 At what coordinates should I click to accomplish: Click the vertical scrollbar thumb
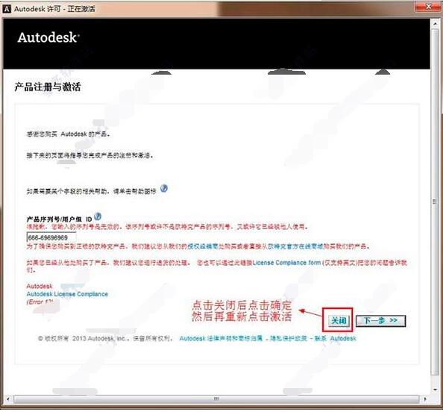(435, 202)
